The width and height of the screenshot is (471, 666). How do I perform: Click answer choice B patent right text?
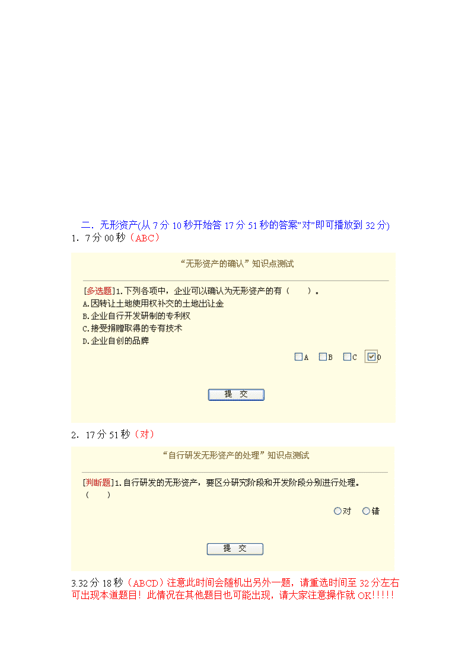136,316
